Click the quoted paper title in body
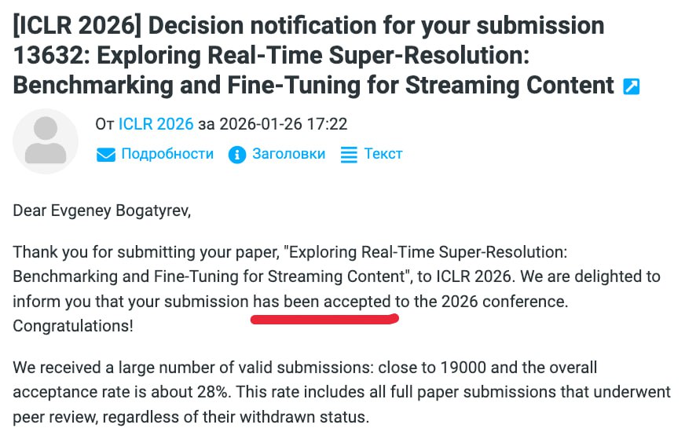 coord(290,265)
